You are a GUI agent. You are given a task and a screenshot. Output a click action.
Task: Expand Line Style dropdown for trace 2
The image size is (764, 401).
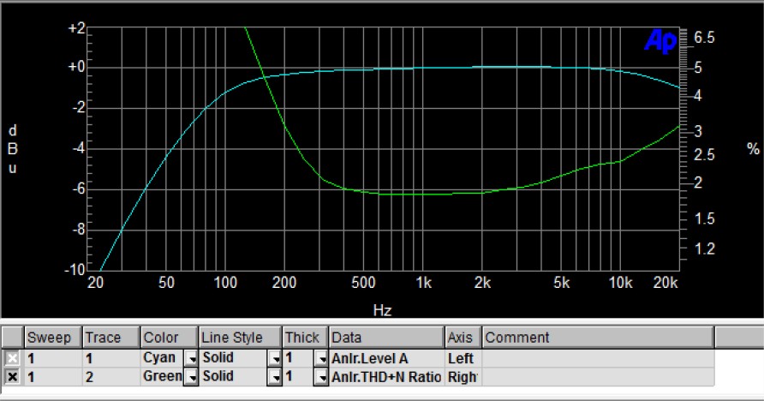coord(275,376)
